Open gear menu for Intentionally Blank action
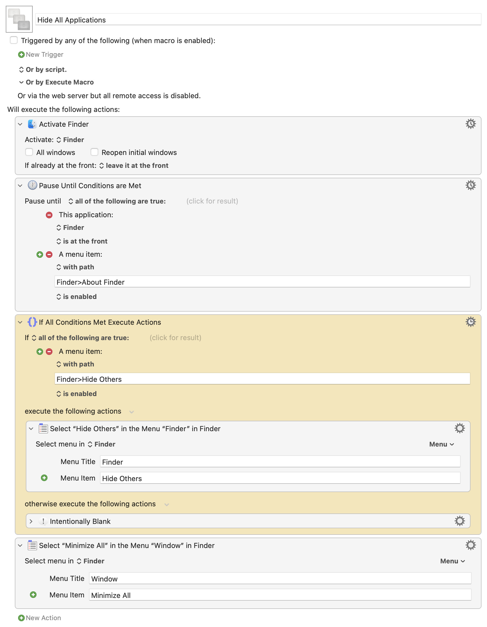This screenshot has width=487, height=627. pyautogui.click(x=460, y=521)
